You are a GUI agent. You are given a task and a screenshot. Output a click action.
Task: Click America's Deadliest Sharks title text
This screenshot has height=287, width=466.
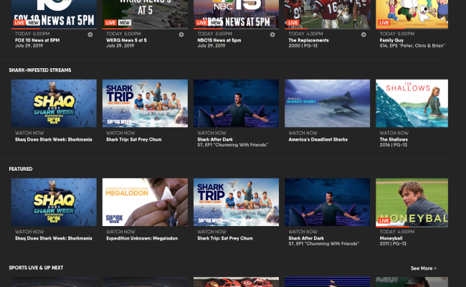click(318, 139)
